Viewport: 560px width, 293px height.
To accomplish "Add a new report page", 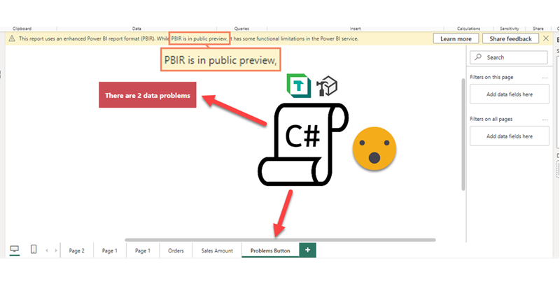I will [x=307, y=250].
